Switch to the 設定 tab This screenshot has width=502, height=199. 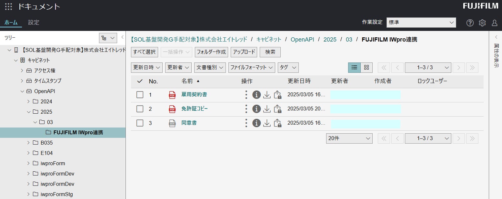[x=34, y=23]
